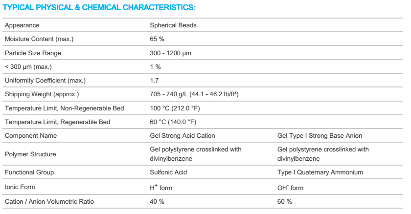
Task: Select the Temperature Limit, Non-Regenerable Bed label
Action: coord(64,108)
